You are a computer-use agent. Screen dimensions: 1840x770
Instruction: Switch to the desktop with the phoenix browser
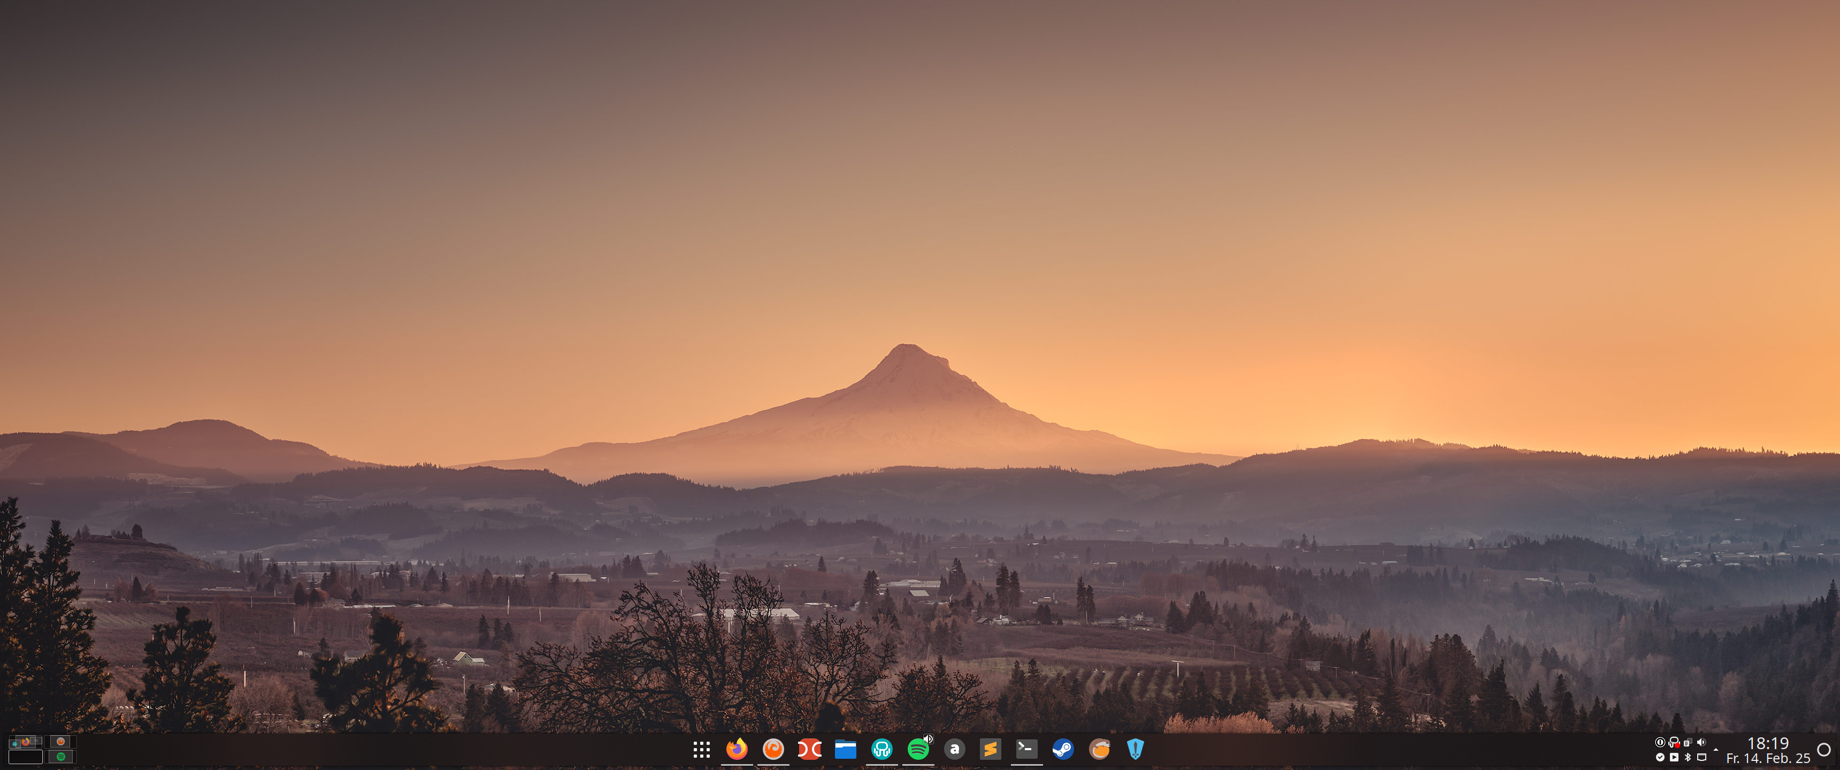(x=61, y=742)
